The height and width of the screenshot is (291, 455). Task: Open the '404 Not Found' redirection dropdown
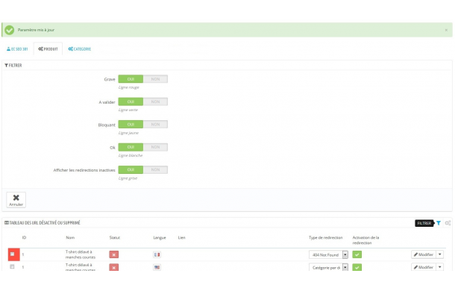pyautogui.click(x=328, y=254)
